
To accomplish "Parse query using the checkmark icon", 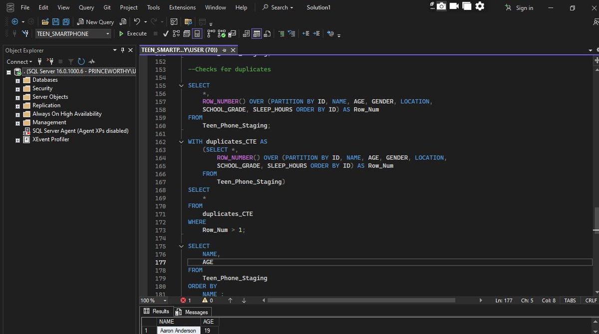I will tap(166, 33).
